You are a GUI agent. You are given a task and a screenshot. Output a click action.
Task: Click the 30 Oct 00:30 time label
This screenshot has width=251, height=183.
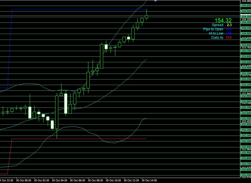coord(24,180)
